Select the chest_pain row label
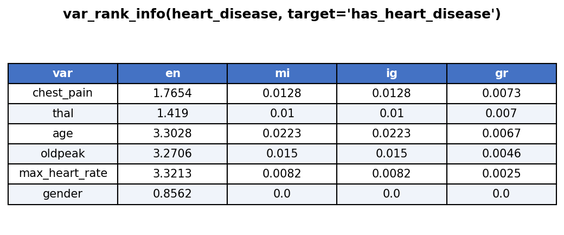The width and height of the screenshot is (564, 235). 62,93
